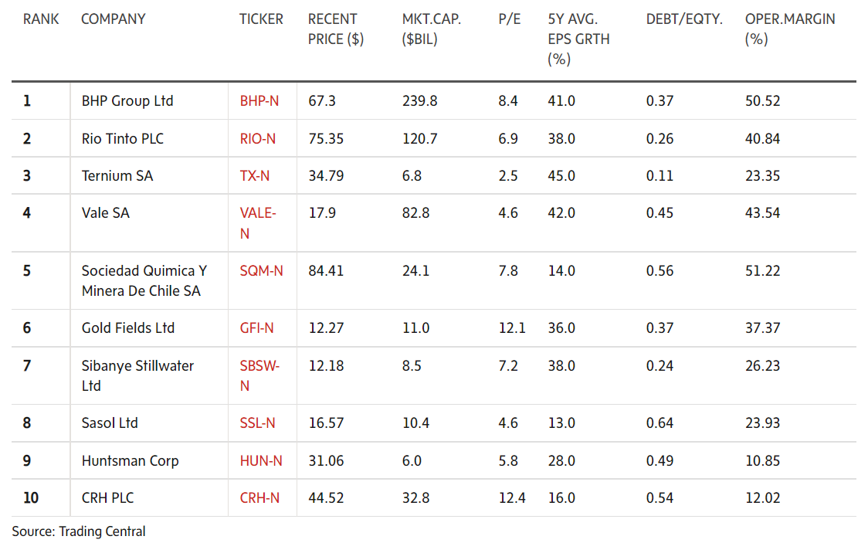868x543 pixels.
Task: Click the CRH-N ticker link
Action: (x=259, y=498)
